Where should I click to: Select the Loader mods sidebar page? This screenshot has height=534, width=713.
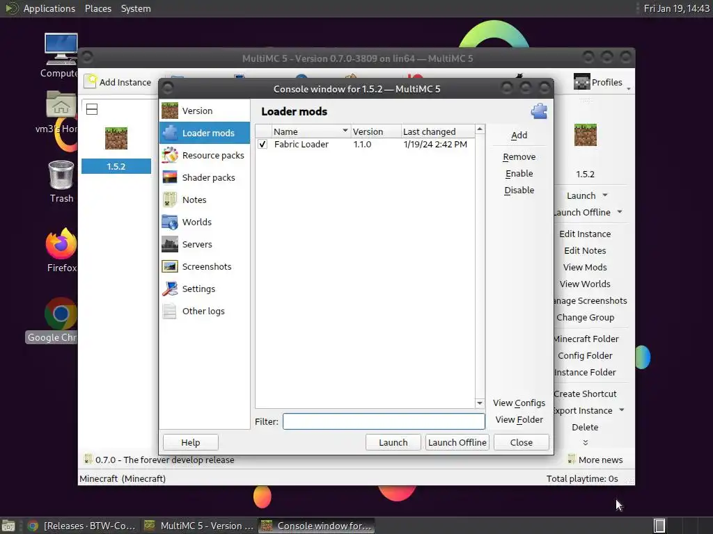(x=205, y=133)
